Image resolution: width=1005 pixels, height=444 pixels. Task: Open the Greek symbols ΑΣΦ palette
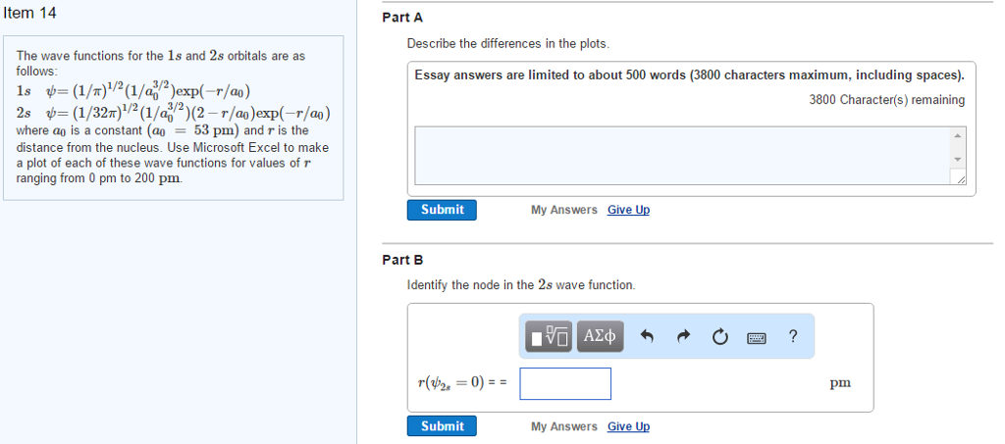pyautogui.click(x=600, y=337)
